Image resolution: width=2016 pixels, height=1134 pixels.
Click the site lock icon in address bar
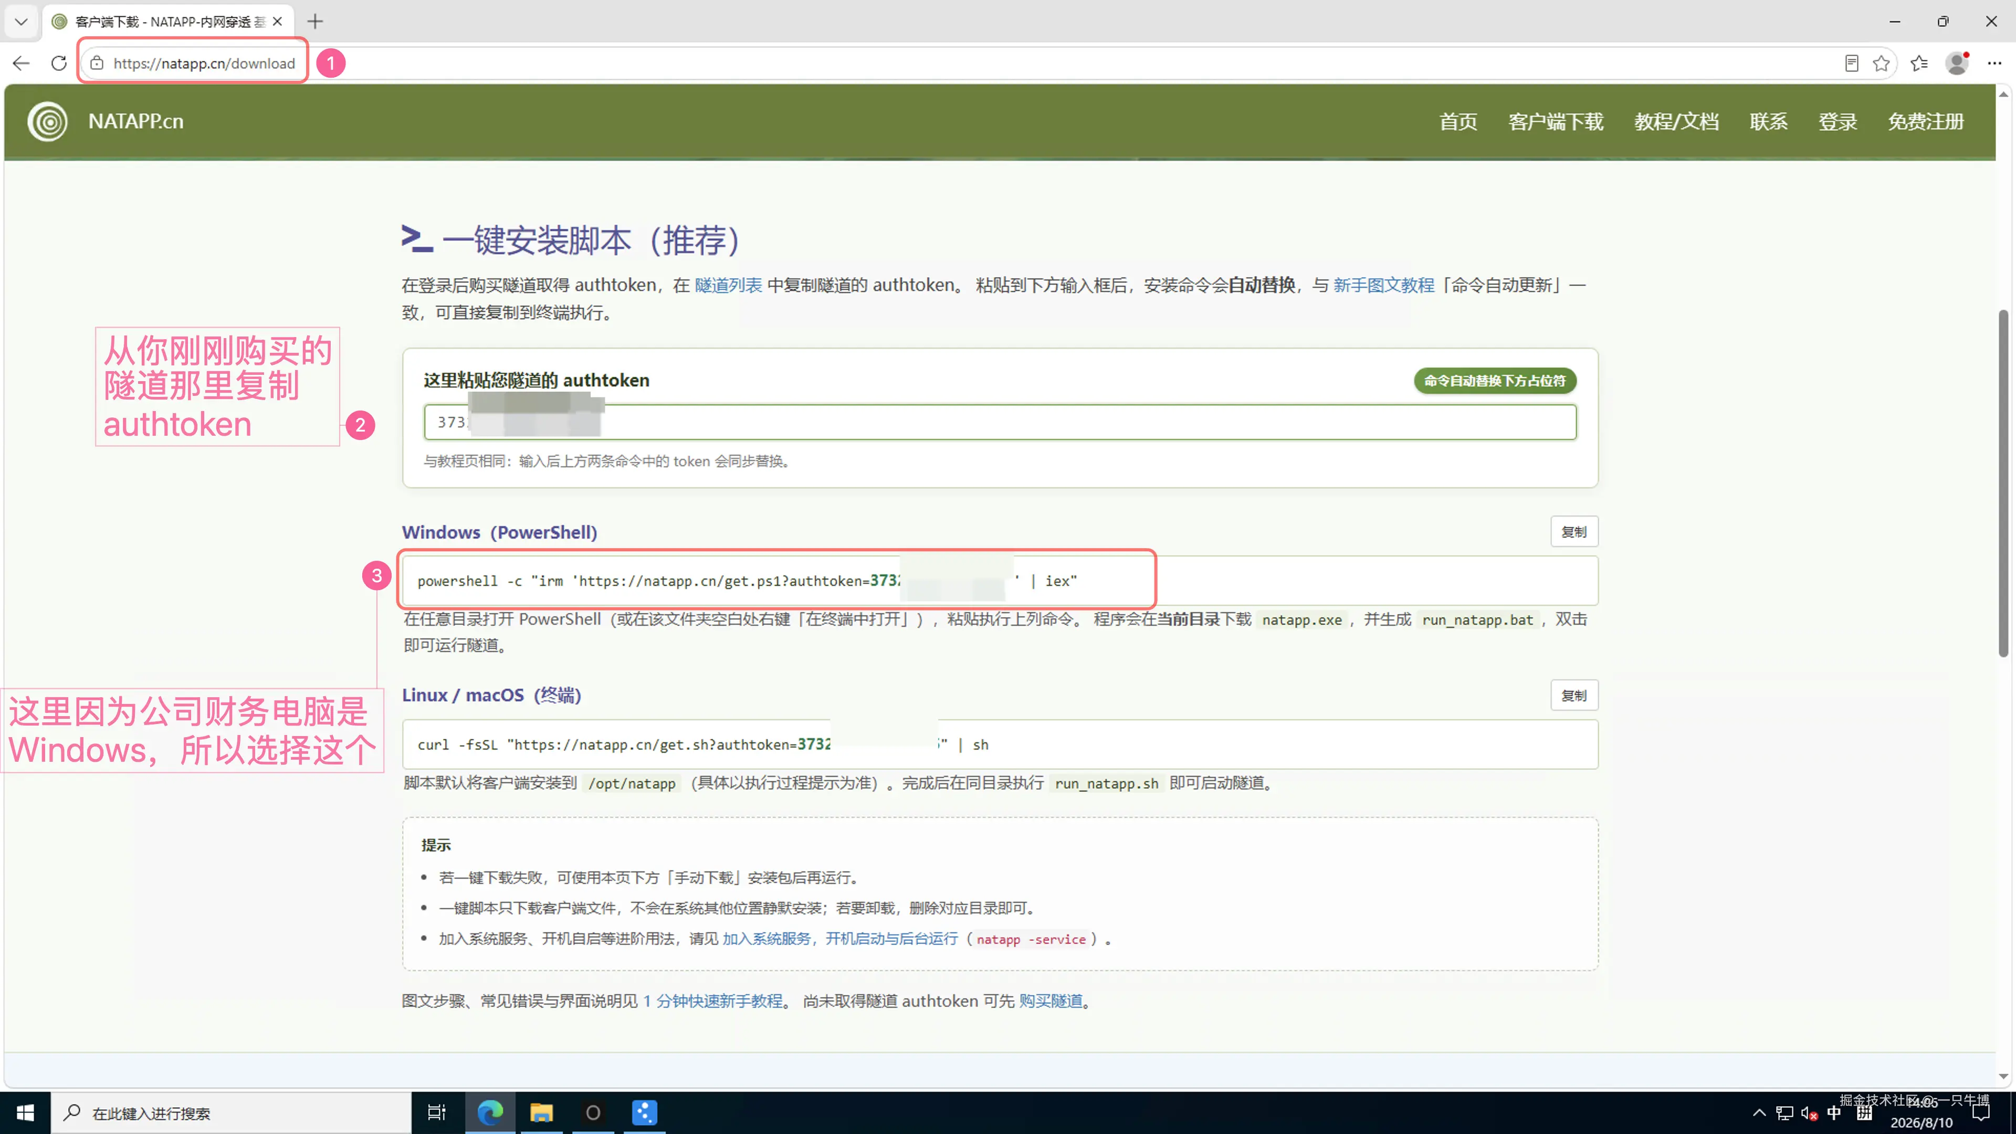(x=97, y=64)
